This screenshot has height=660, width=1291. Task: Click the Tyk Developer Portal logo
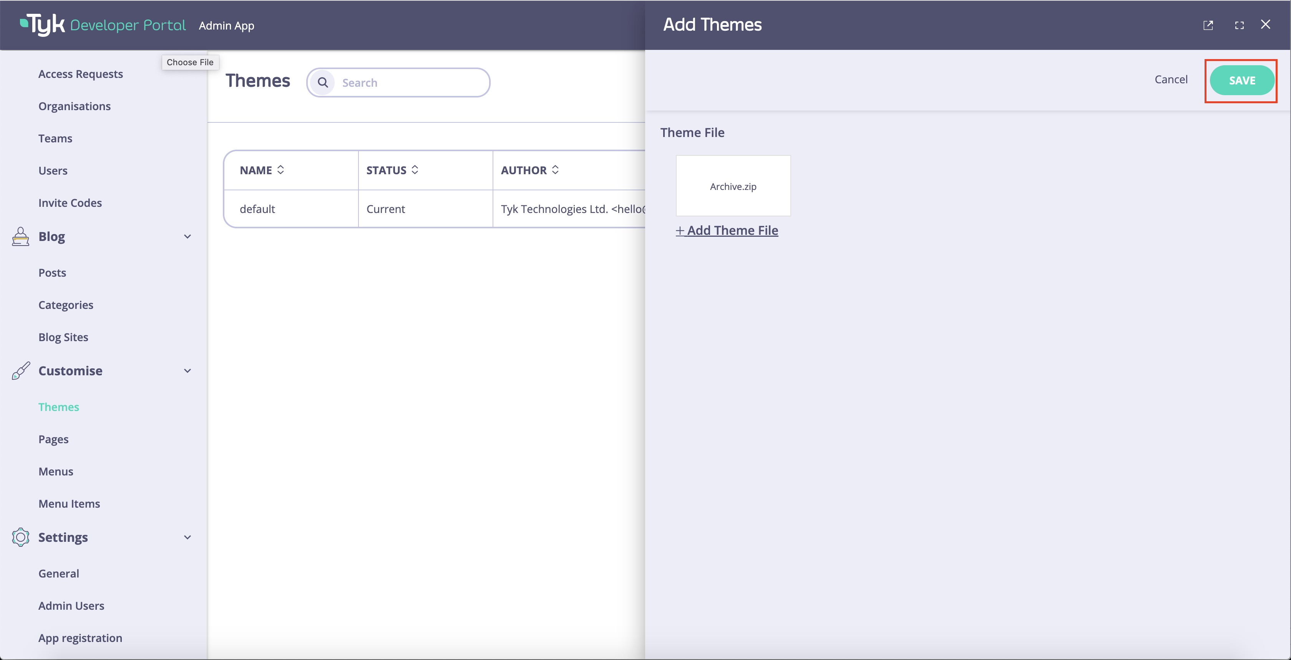pos(102,25)
